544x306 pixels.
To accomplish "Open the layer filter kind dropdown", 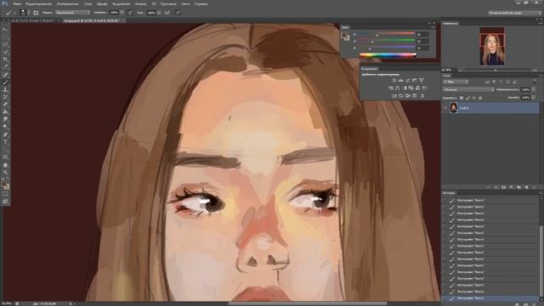I will 456,82.
